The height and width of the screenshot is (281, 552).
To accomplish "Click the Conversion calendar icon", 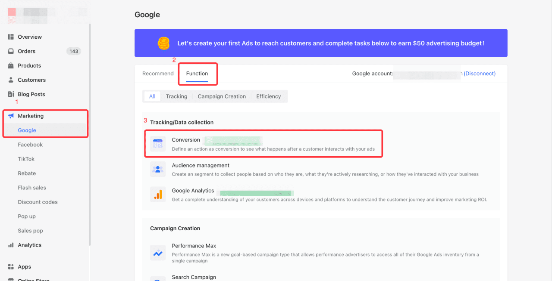I will [158, 144].
